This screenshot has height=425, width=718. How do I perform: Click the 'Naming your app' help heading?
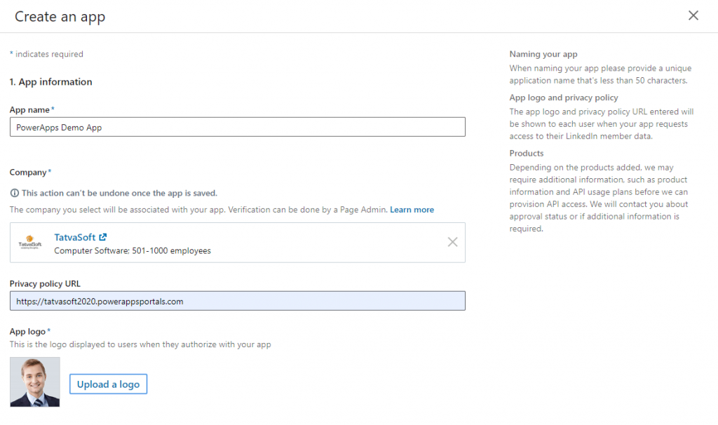(543, 54)
